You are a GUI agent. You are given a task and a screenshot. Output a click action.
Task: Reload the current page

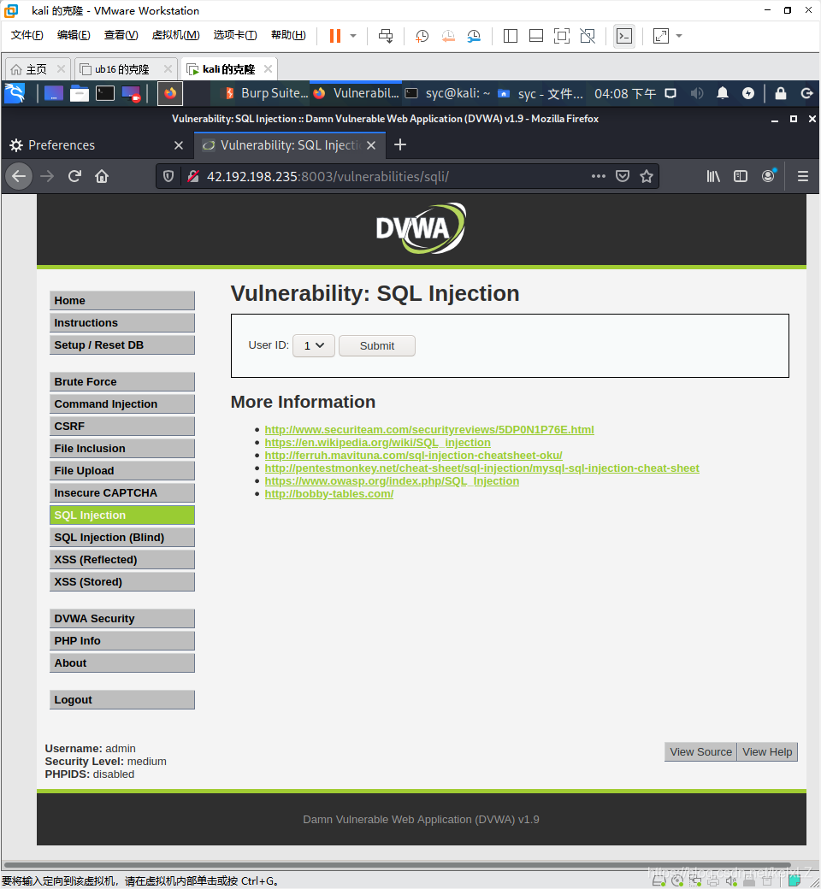74,176
